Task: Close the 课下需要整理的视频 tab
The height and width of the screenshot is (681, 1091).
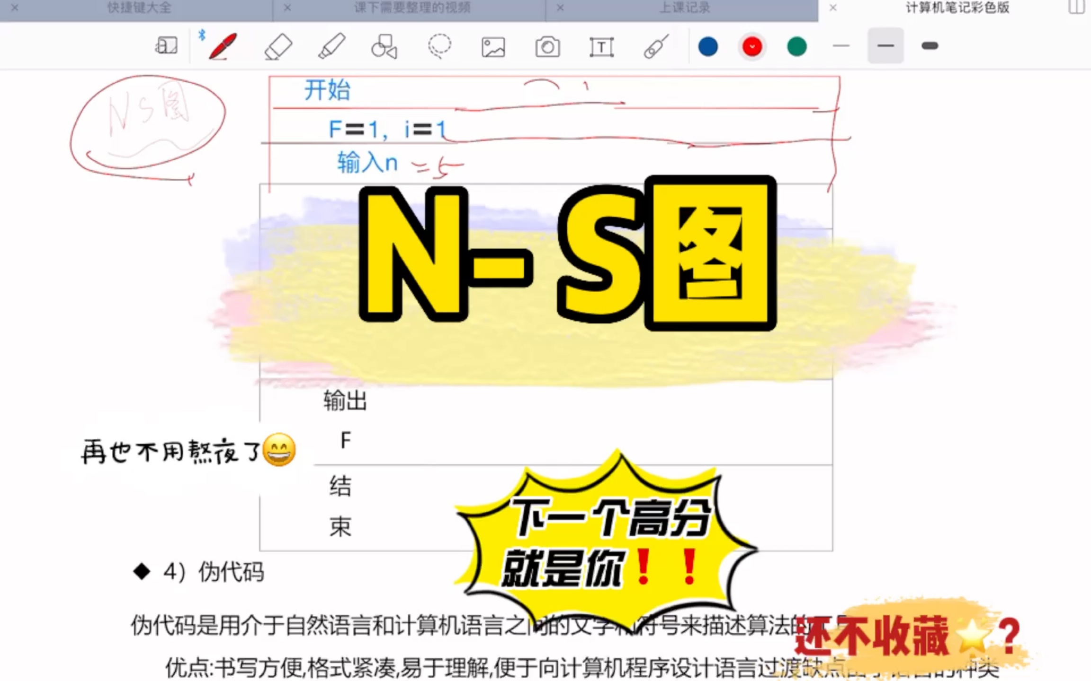Action: pos(287,8)
